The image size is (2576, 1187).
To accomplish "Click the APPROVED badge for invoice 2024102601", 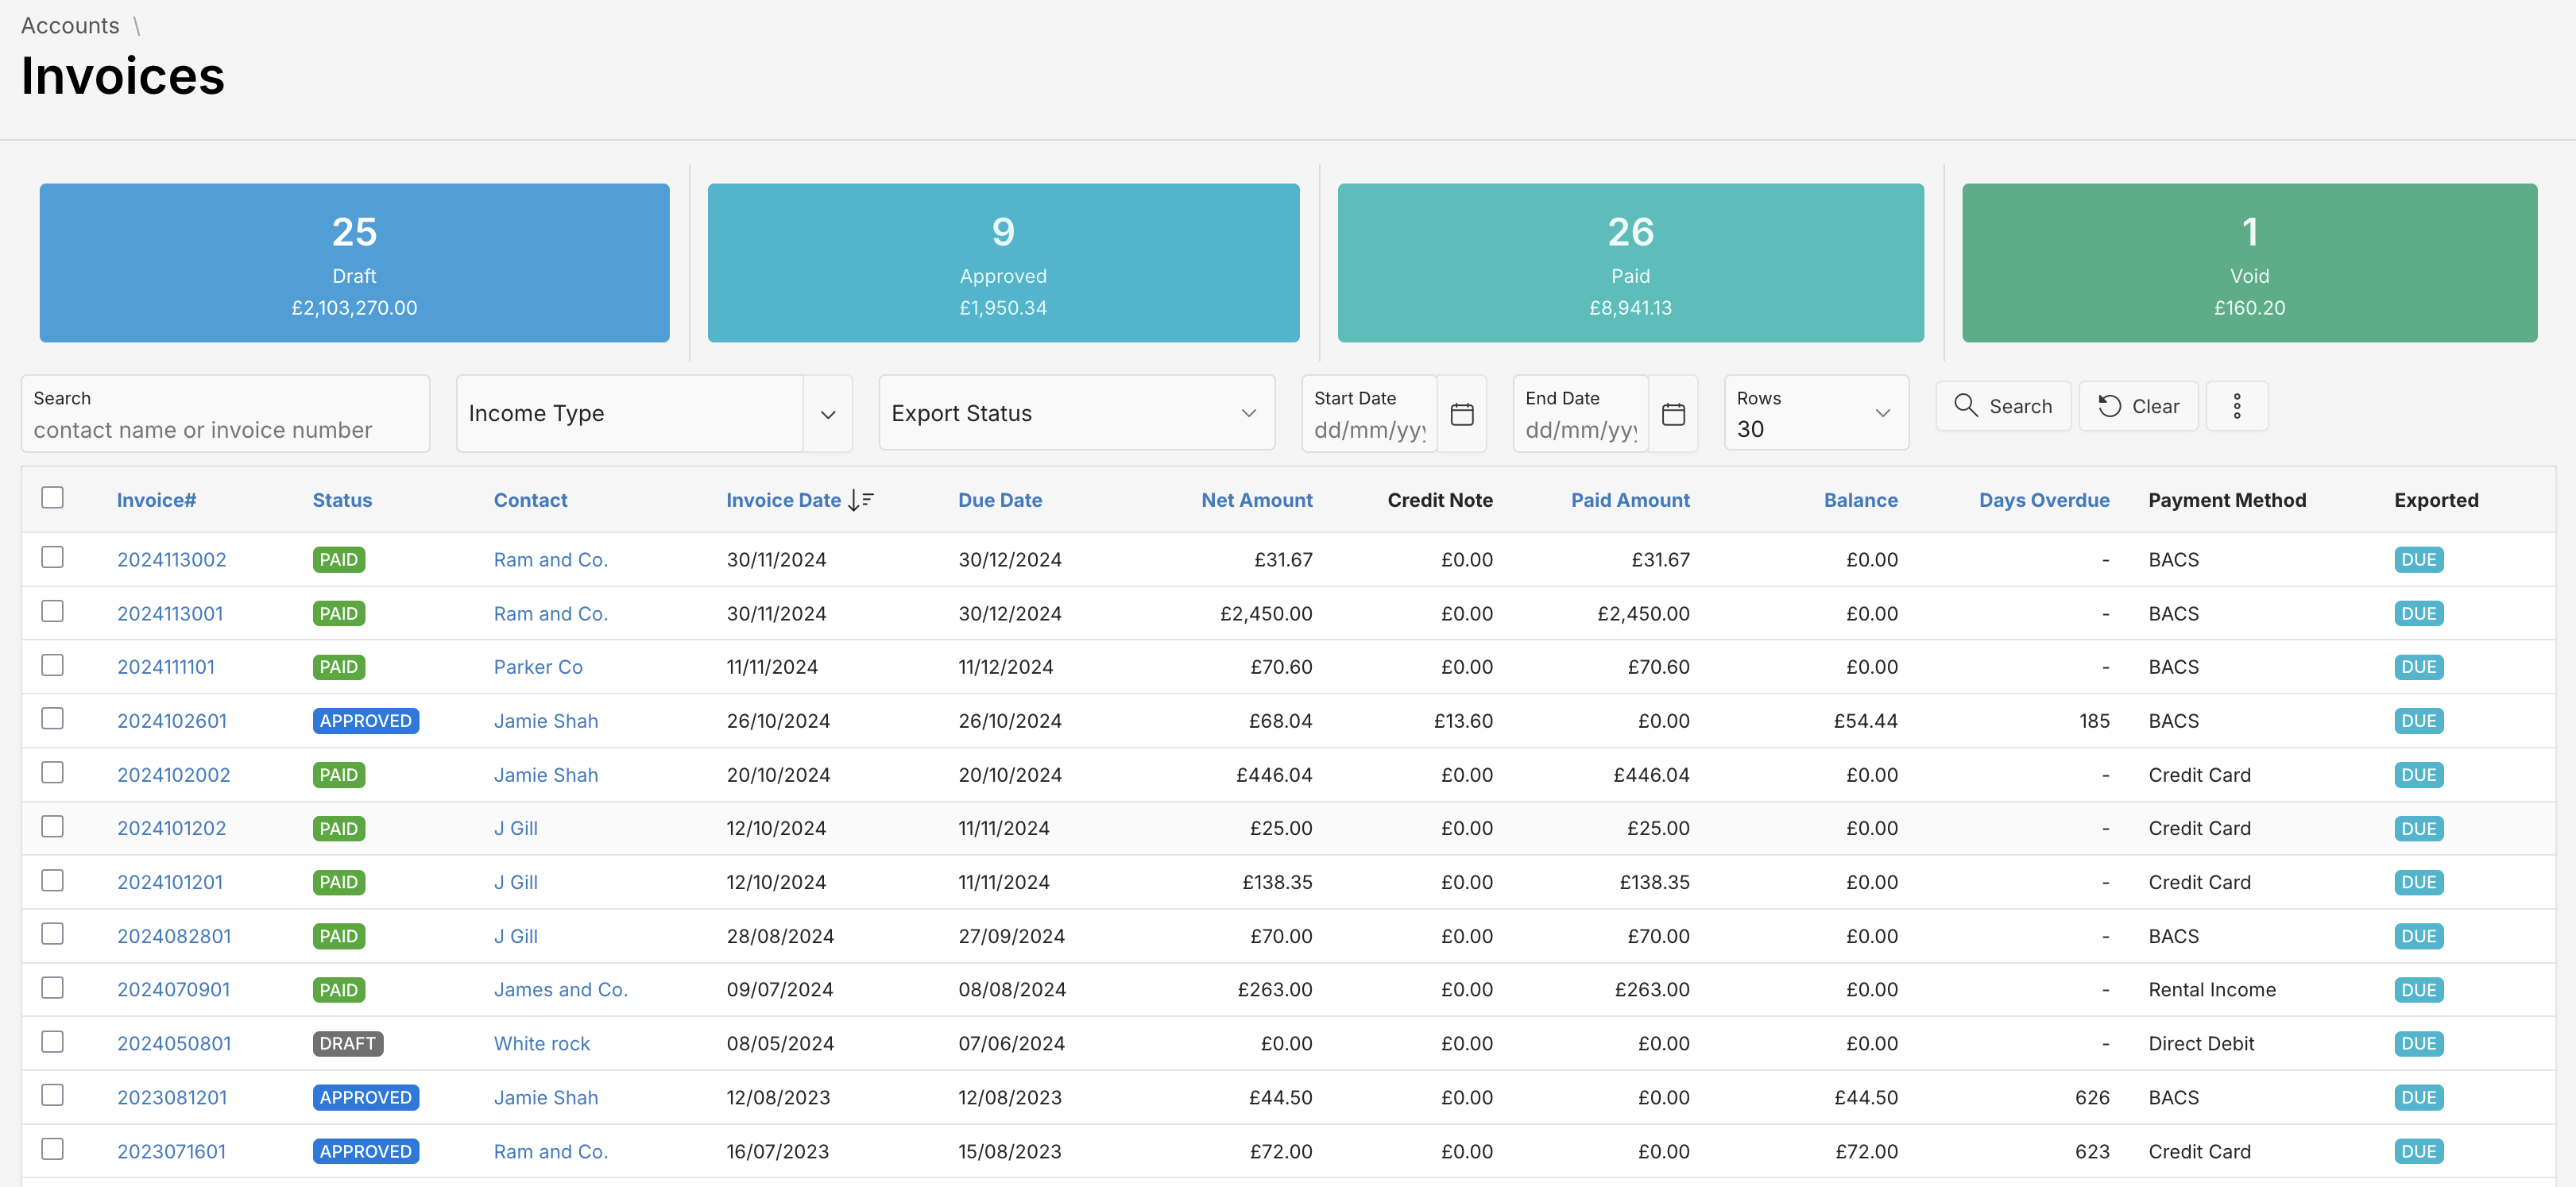I will 365,721.
